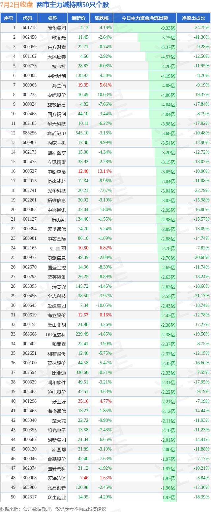211x512 pixels.
Task: Select stock name 协鑫能科
Action: point(57,181)
